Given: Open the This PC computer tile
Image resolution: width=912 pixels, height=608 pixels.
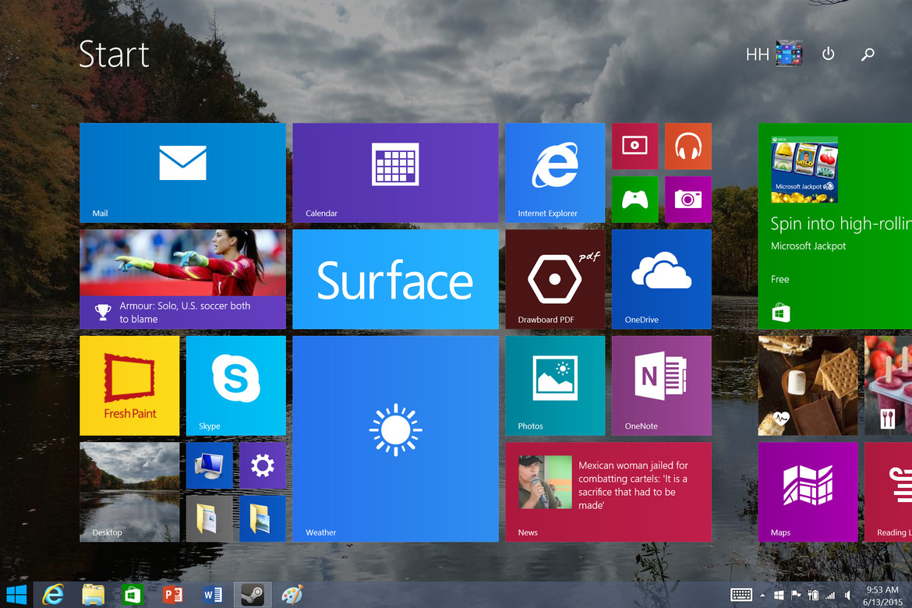Looking at the screenshot, I should (x=209, y=465).
